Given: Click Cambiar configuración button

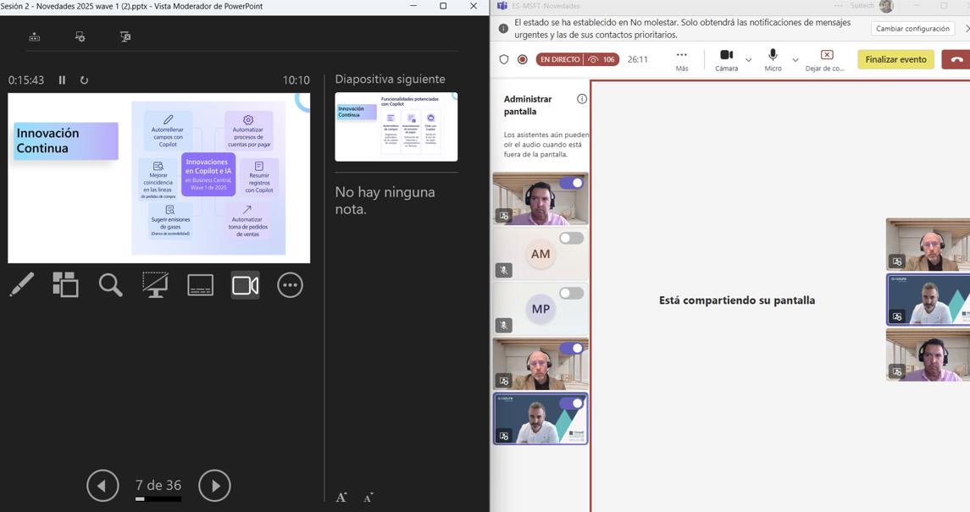Looking at the screenshot, I should coord(912,29).
